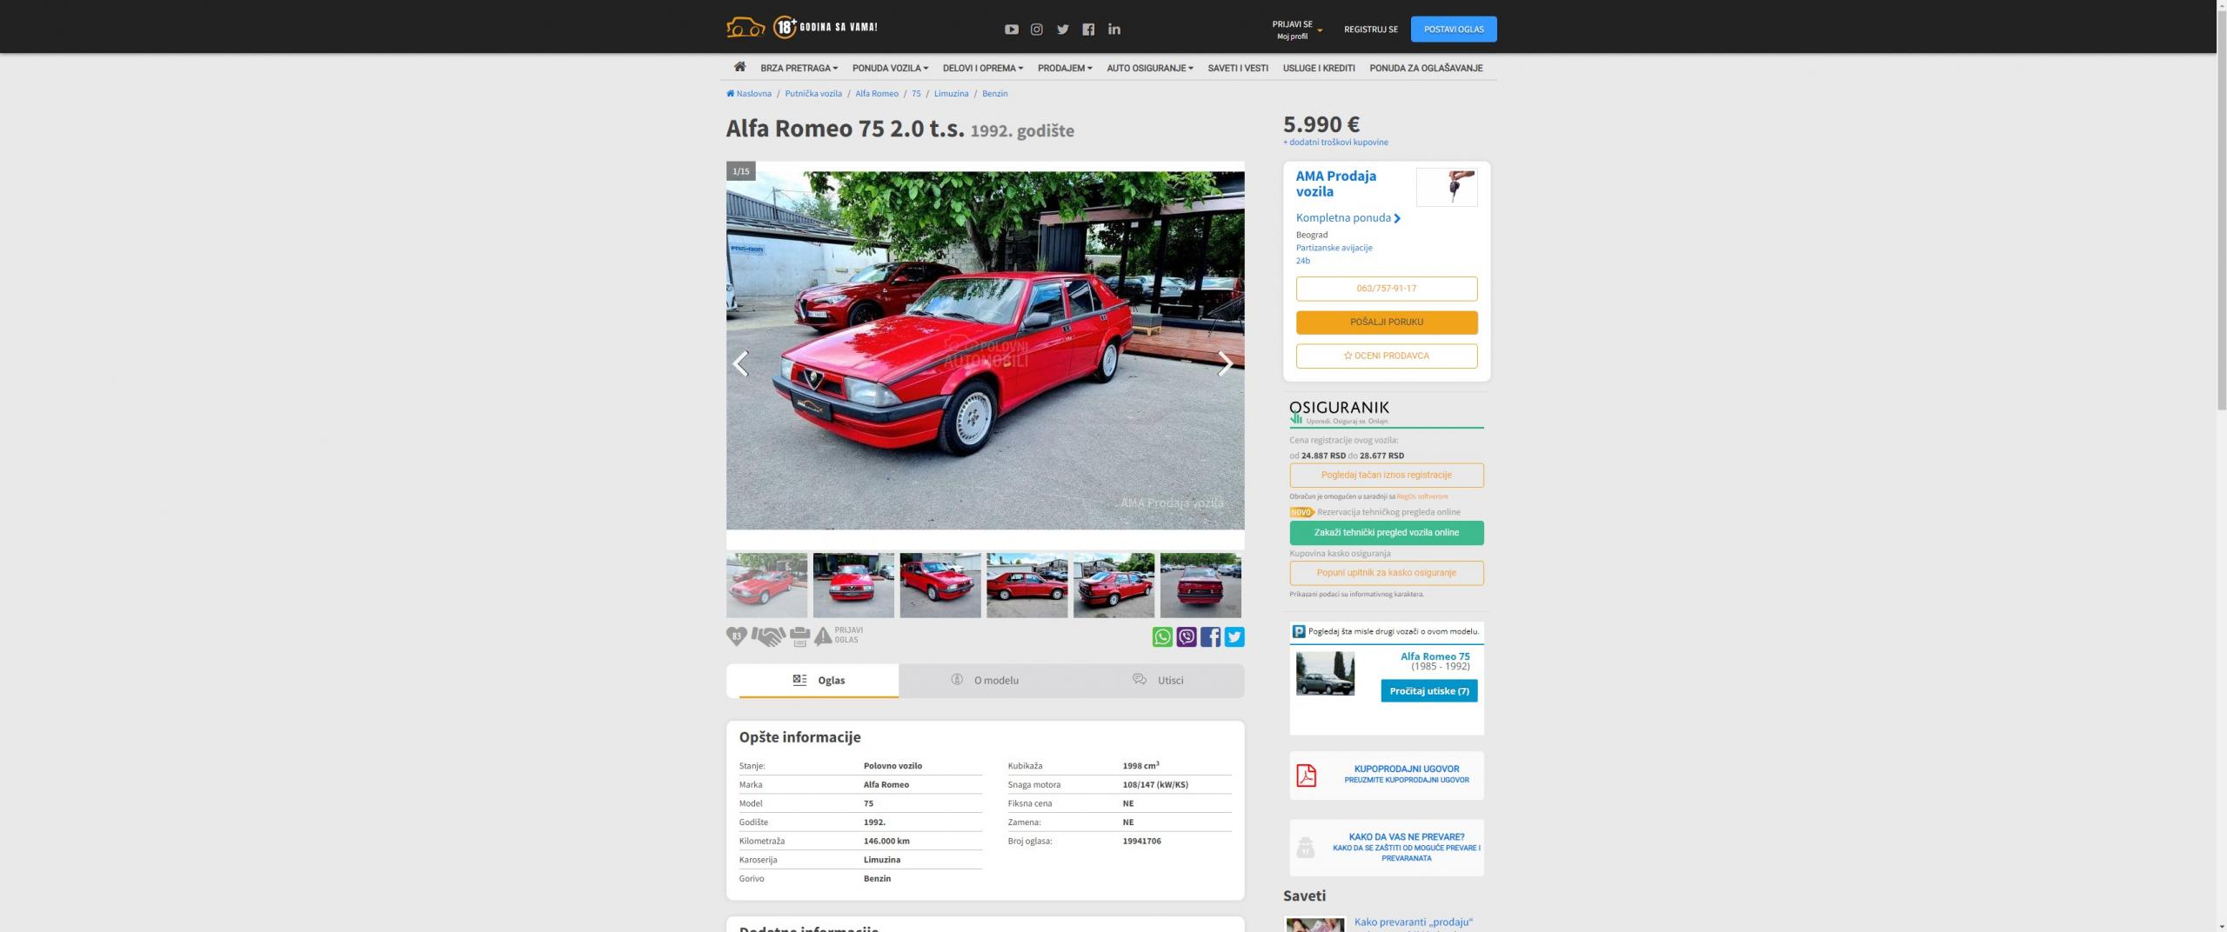Expand the Prodajem menu
2227x932 pixels.
pos(1065,68)
